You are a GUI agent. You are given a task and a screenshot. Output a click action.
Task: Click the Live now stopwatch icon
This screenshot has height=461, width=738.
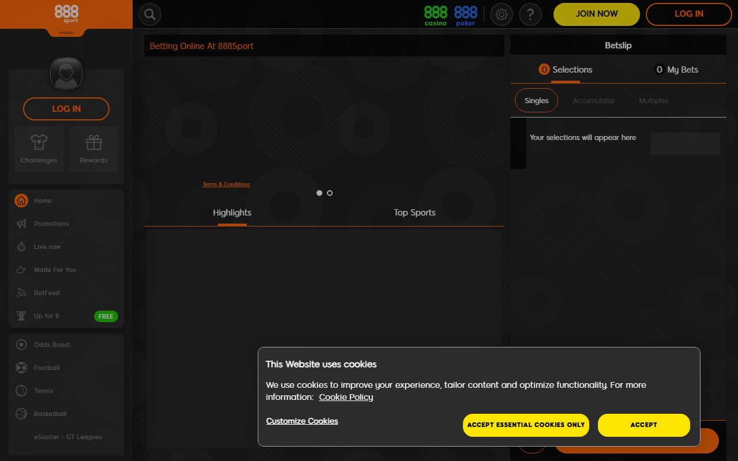[x=21, y=247]
